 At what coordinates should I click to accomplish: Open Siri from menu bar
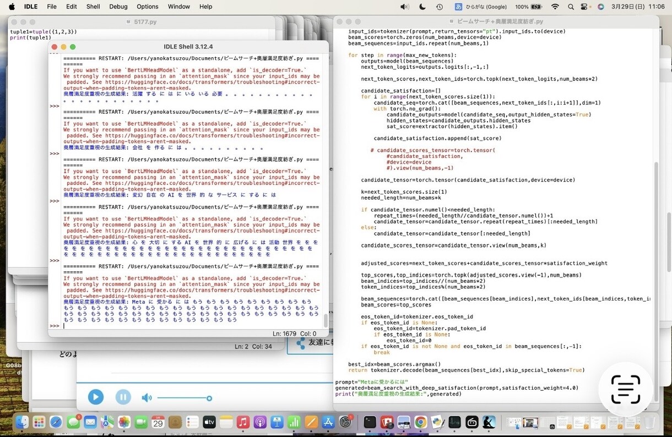tap(600, 7)
